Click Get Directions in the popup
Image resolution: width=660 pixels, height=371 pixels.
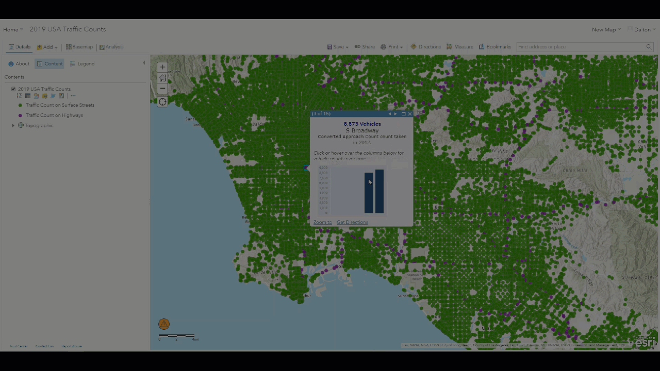(352, 222)
